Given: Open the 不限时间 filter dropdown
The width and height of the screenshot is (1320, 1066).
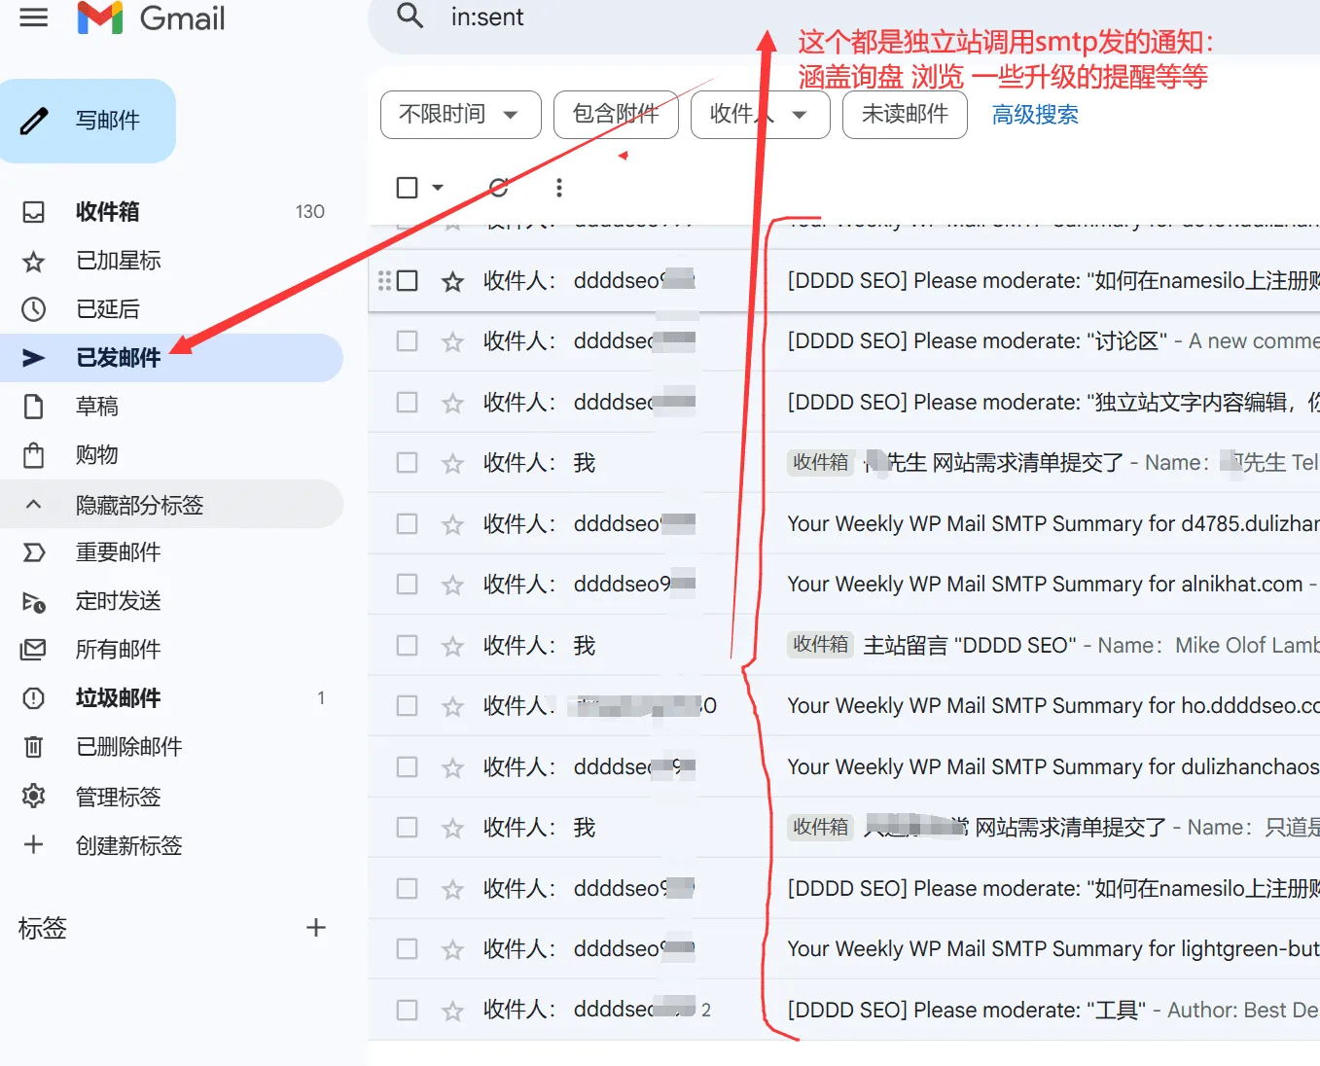Looking at the screenshot, I should pos(460,114).
